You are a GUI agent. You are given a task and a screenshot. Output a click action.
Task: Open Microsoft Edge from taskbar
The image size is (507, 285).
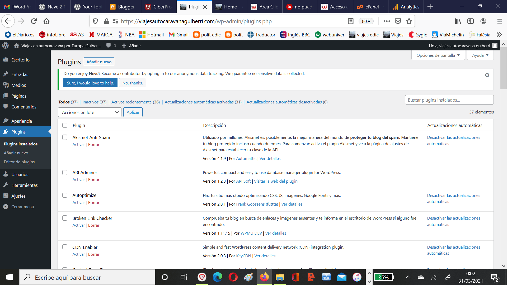pyautogui.click(x=218, y=277)
